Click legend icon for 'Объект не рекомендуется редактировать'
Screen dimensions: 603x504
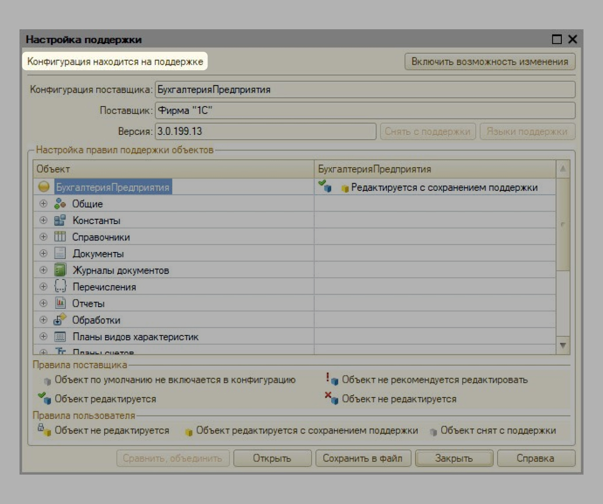click(x=332, y=378)
